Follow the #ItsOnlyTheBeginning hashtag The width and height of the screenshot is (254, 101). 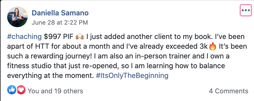(132, 76)
